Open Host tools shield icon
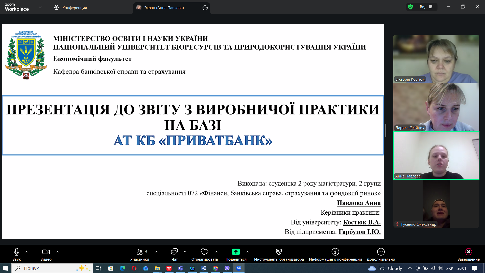 [x=279, y=252]
